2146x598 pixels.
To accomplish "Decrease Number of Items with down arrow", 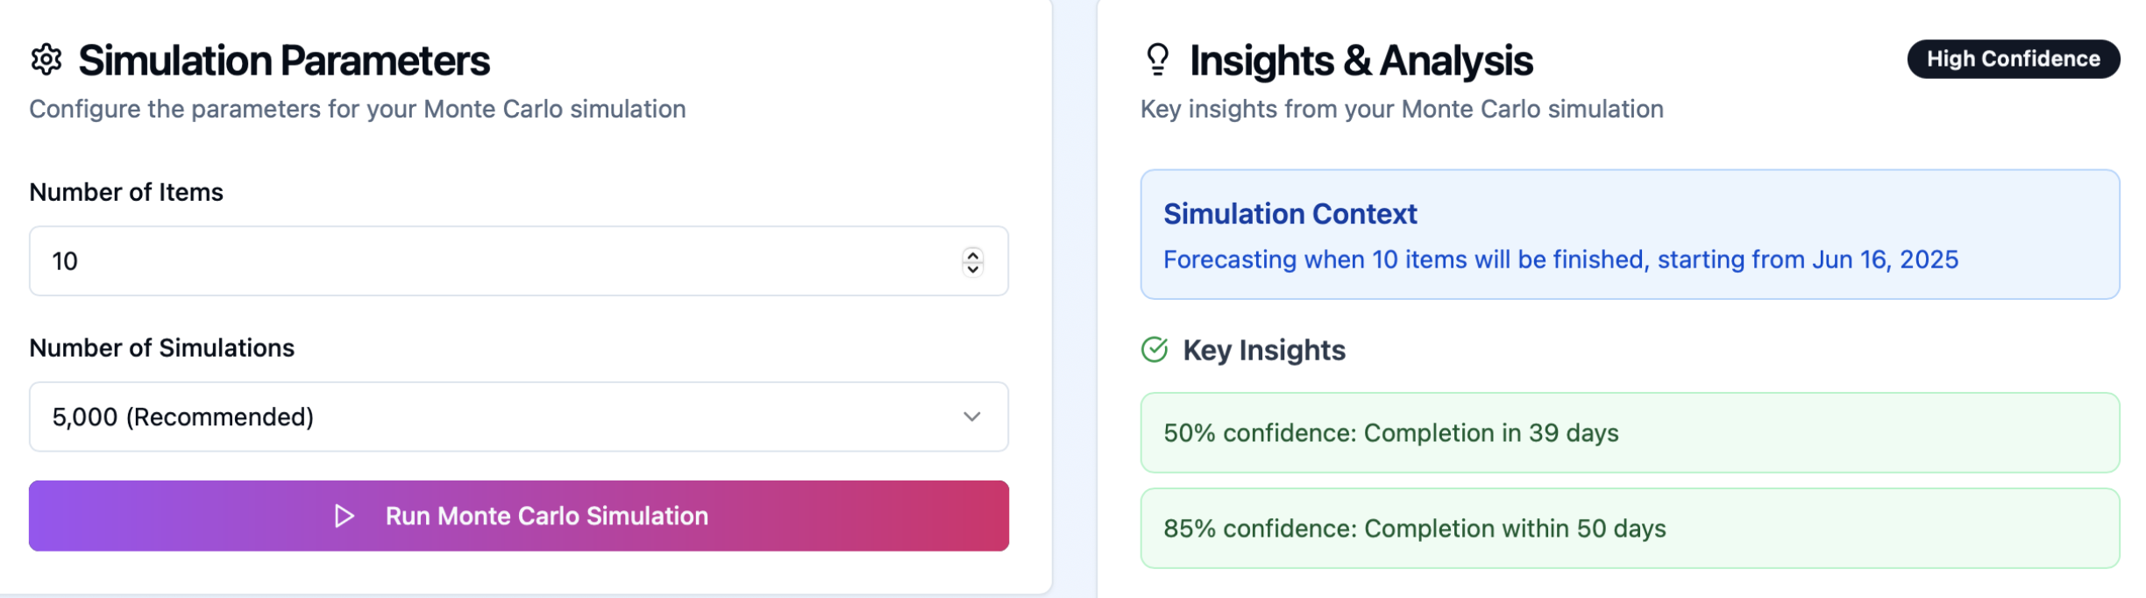I will (972, 269).
